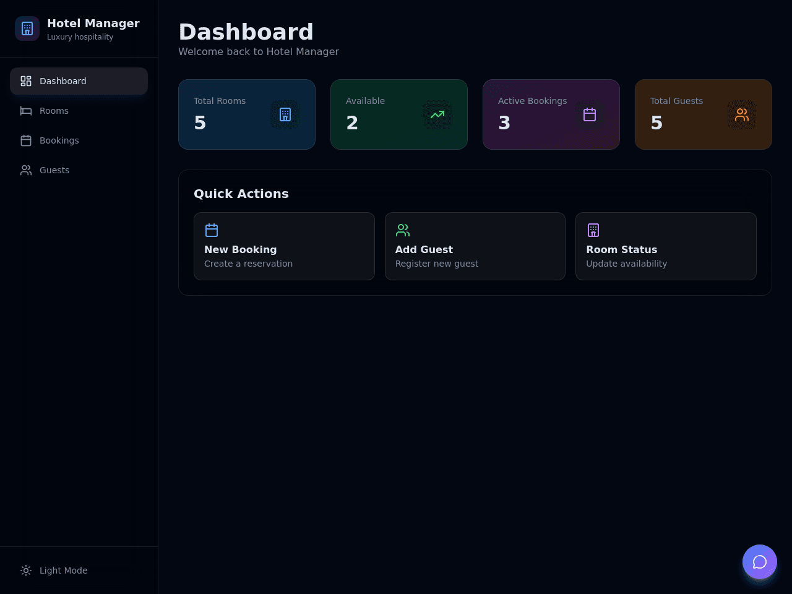Click New Booking quick action
Viewport: 792px width, 594px height.
pos(284,246)
